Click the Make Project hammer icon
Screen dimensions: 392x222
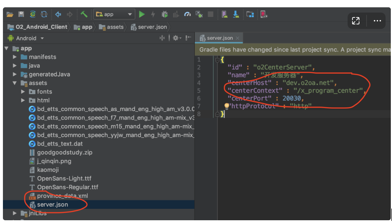pos(84,14)
